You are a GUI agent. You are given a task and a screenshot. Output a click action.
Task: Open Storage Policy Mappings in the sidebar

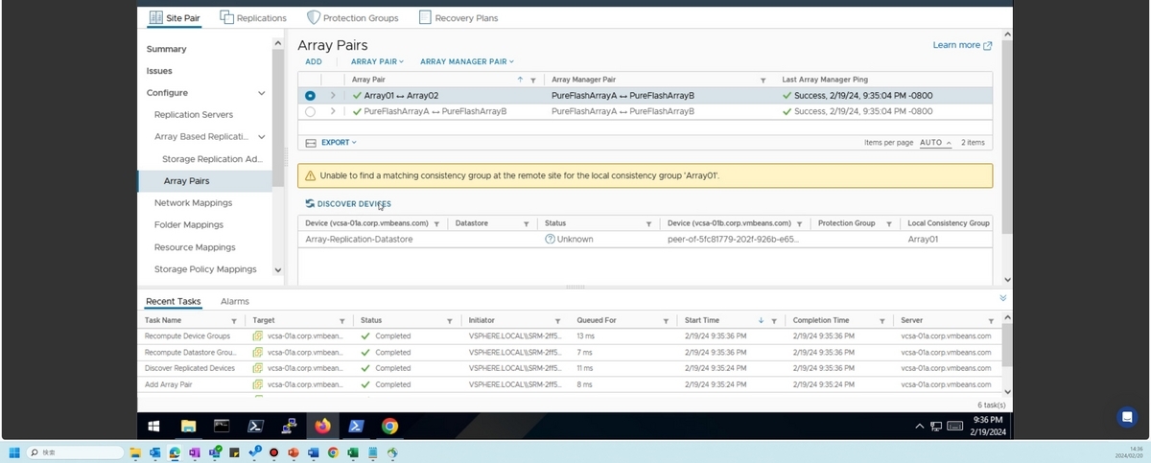(x=205, y=269)
